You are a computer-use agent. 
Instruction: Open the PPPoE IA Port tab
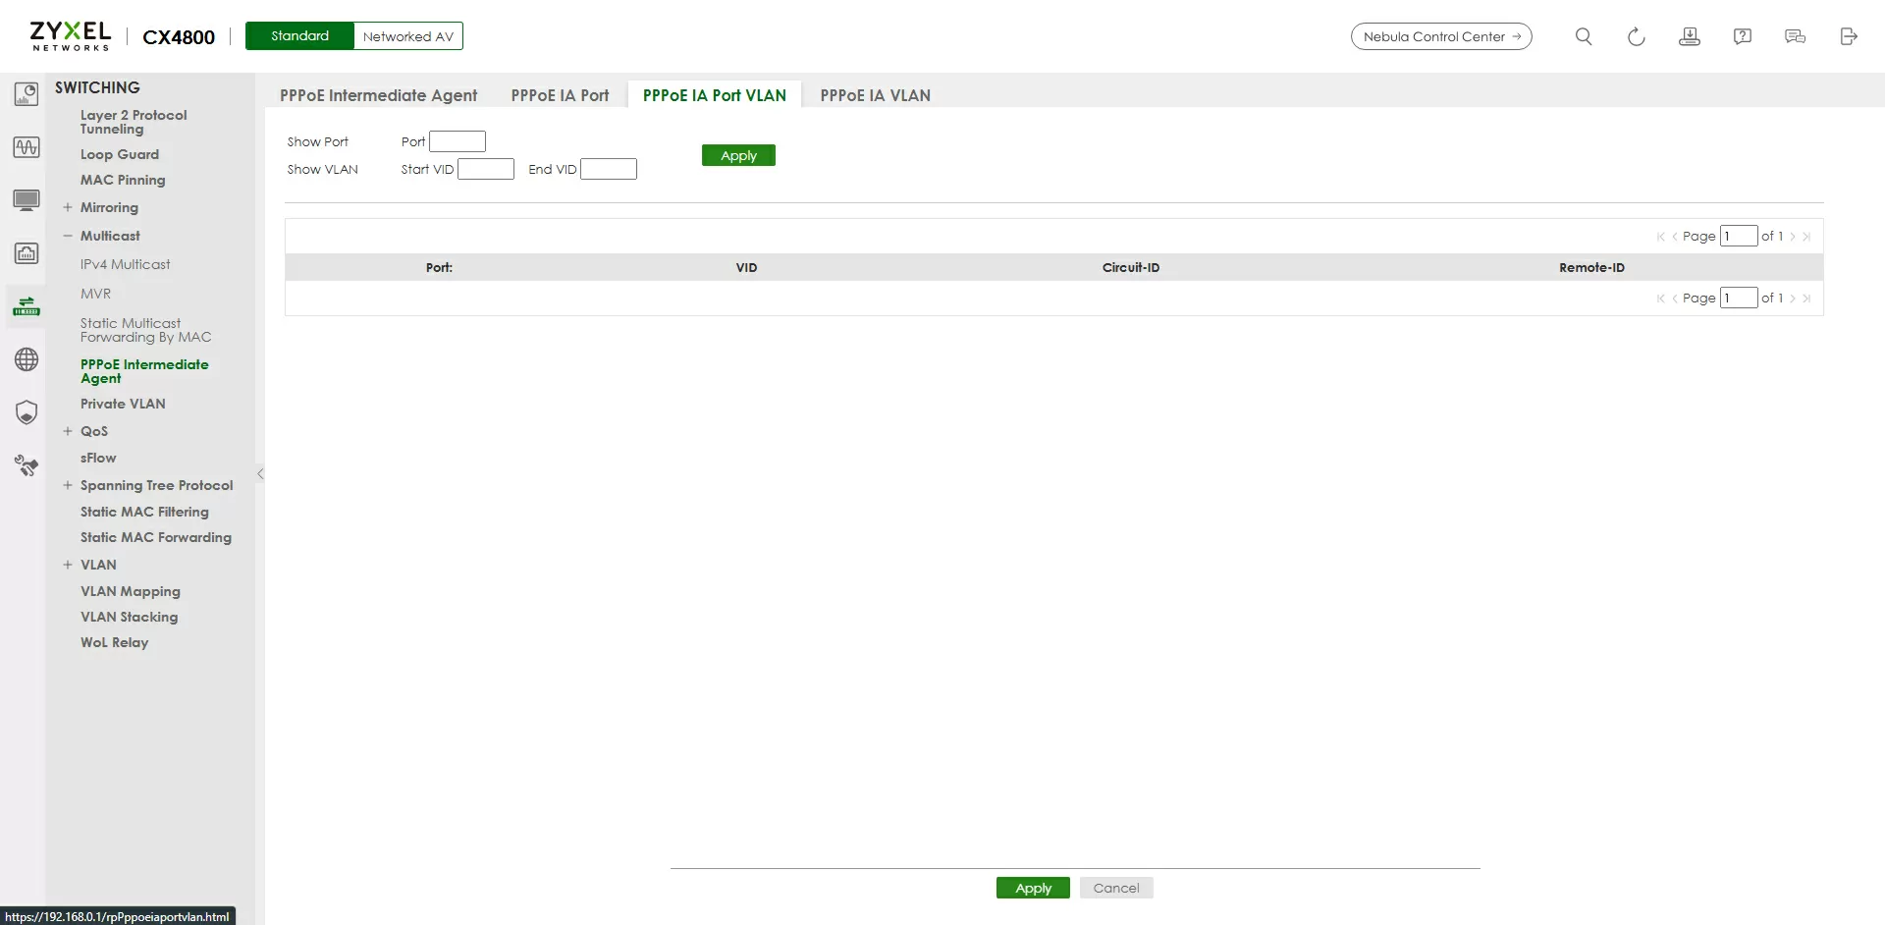click(560, 95)
